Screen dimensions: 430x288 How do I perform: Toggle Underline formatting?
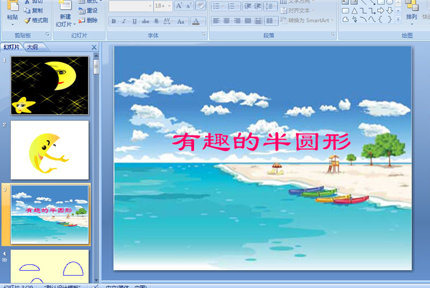click(x=134, y=21)
